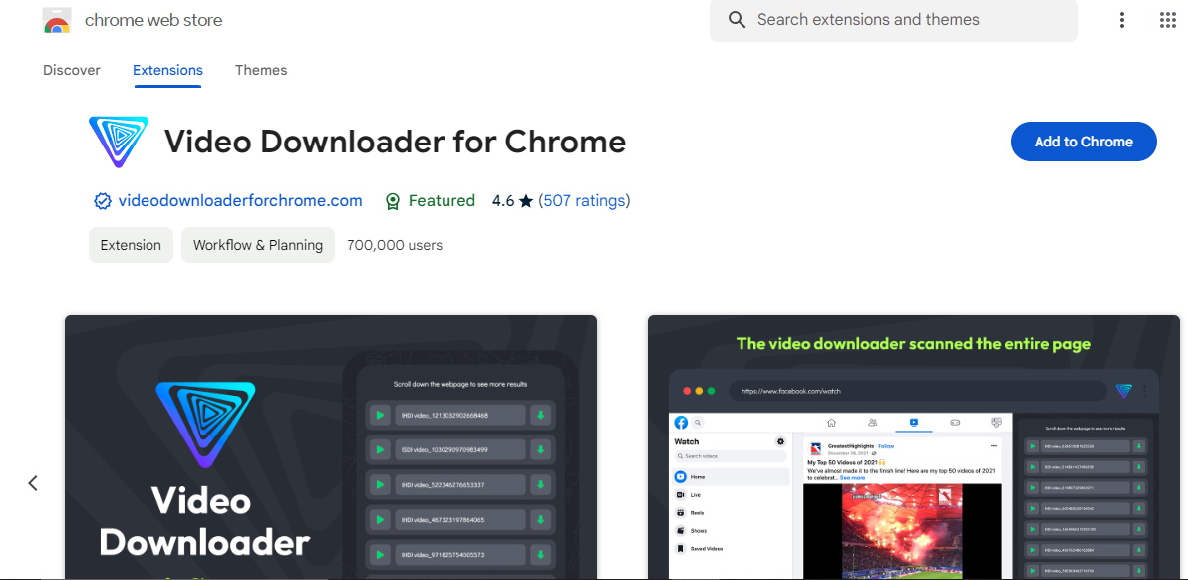Click the Search extensions and themes field

point(893,21)
